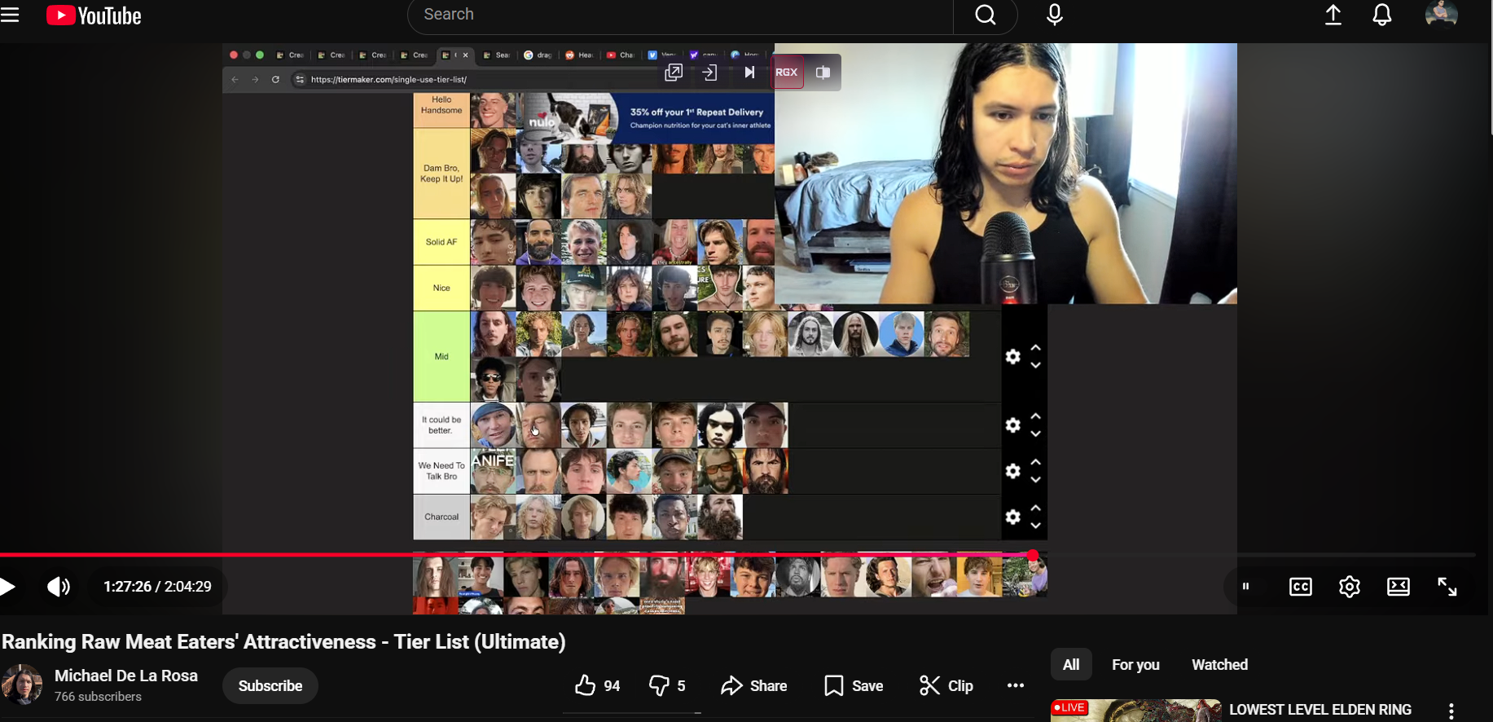Open more actions menu beside Clip

coord(1016,686)
